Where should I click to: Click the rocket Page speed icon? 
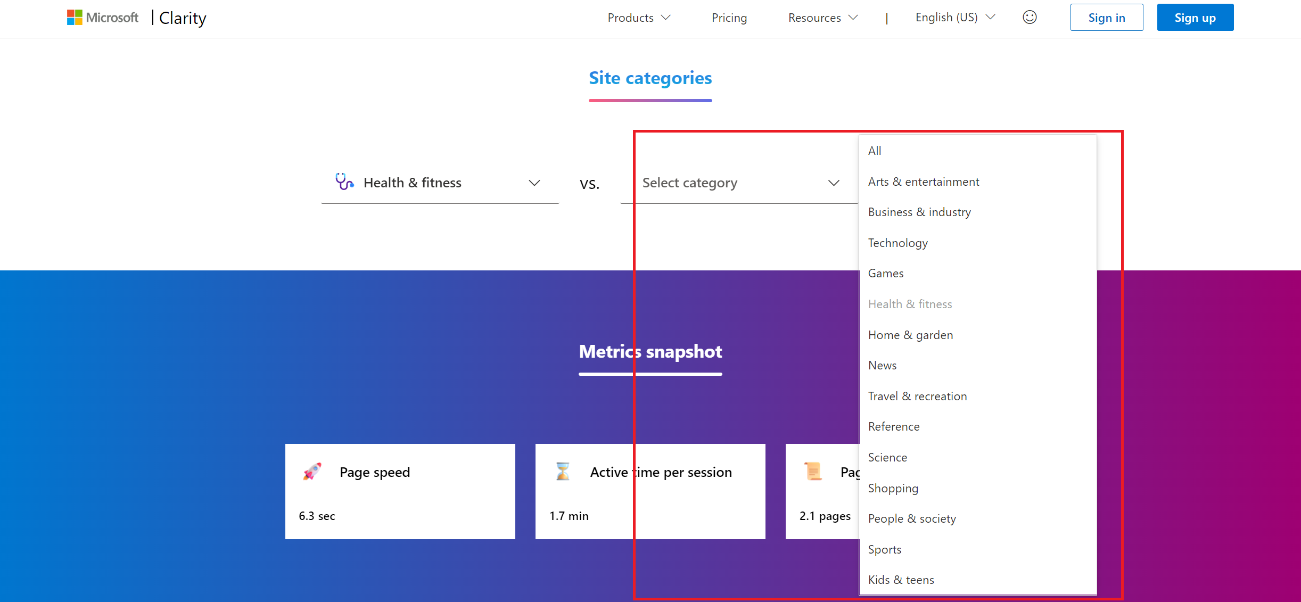coord(312,472)
